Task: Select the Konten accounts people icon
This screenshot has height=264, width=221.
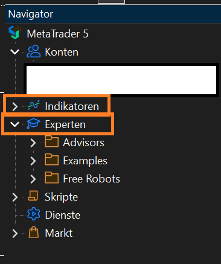Action: 34,51
